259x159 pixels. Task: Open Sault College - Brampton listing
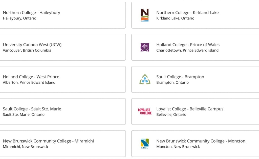(195, 79)
